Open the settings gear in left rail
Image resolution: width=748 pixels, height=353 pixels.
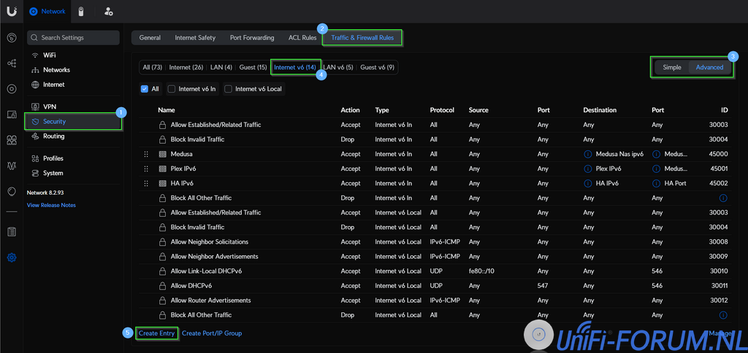[12, 257]
